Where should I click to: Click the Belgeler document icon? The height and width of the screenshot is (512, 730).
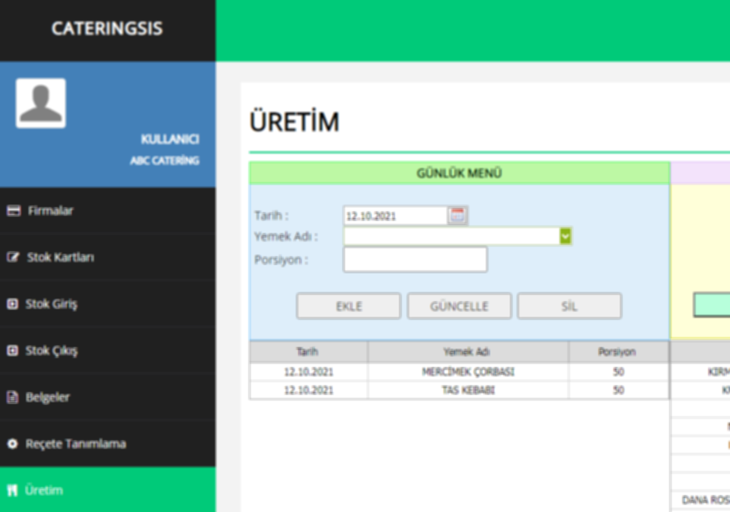(x=12, y=397)
